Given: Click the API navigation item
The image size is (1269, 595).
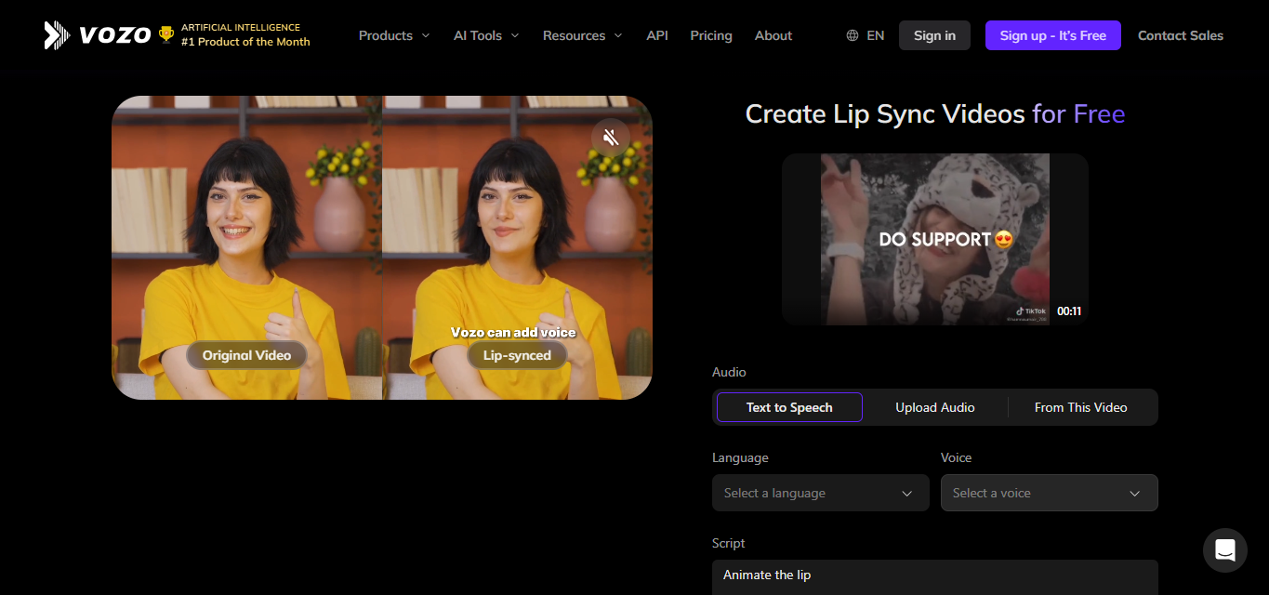Looking at the screenshot, I should click(656, 34).
